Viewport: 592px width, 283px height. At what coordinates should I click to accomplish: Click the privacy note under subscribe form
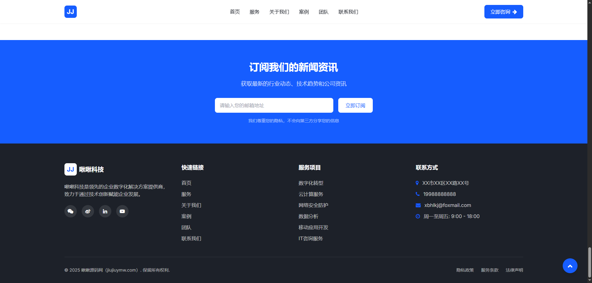pyautogui.click(x=294, y=121)
